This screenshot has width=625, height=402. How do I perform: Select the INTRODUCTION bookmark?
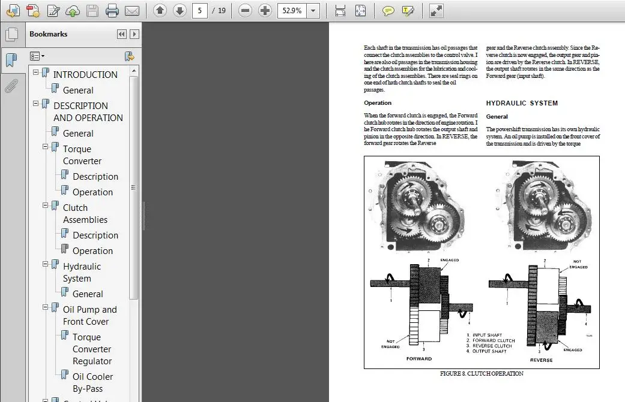[85, 75]
